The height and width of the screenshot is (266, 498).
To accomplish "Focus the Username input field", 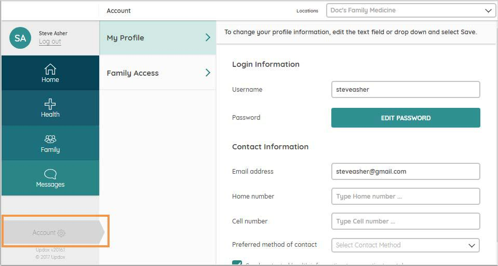I will click(406, 90).
